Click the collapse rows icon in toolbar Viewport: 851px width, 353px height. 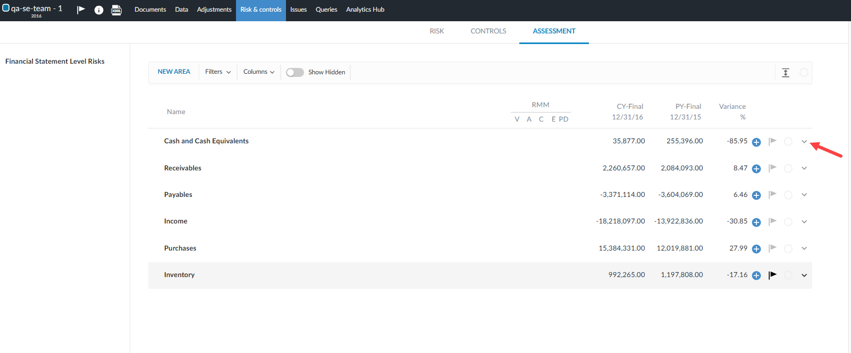[x=786, y=73]
